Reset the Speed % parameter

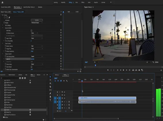61,59
